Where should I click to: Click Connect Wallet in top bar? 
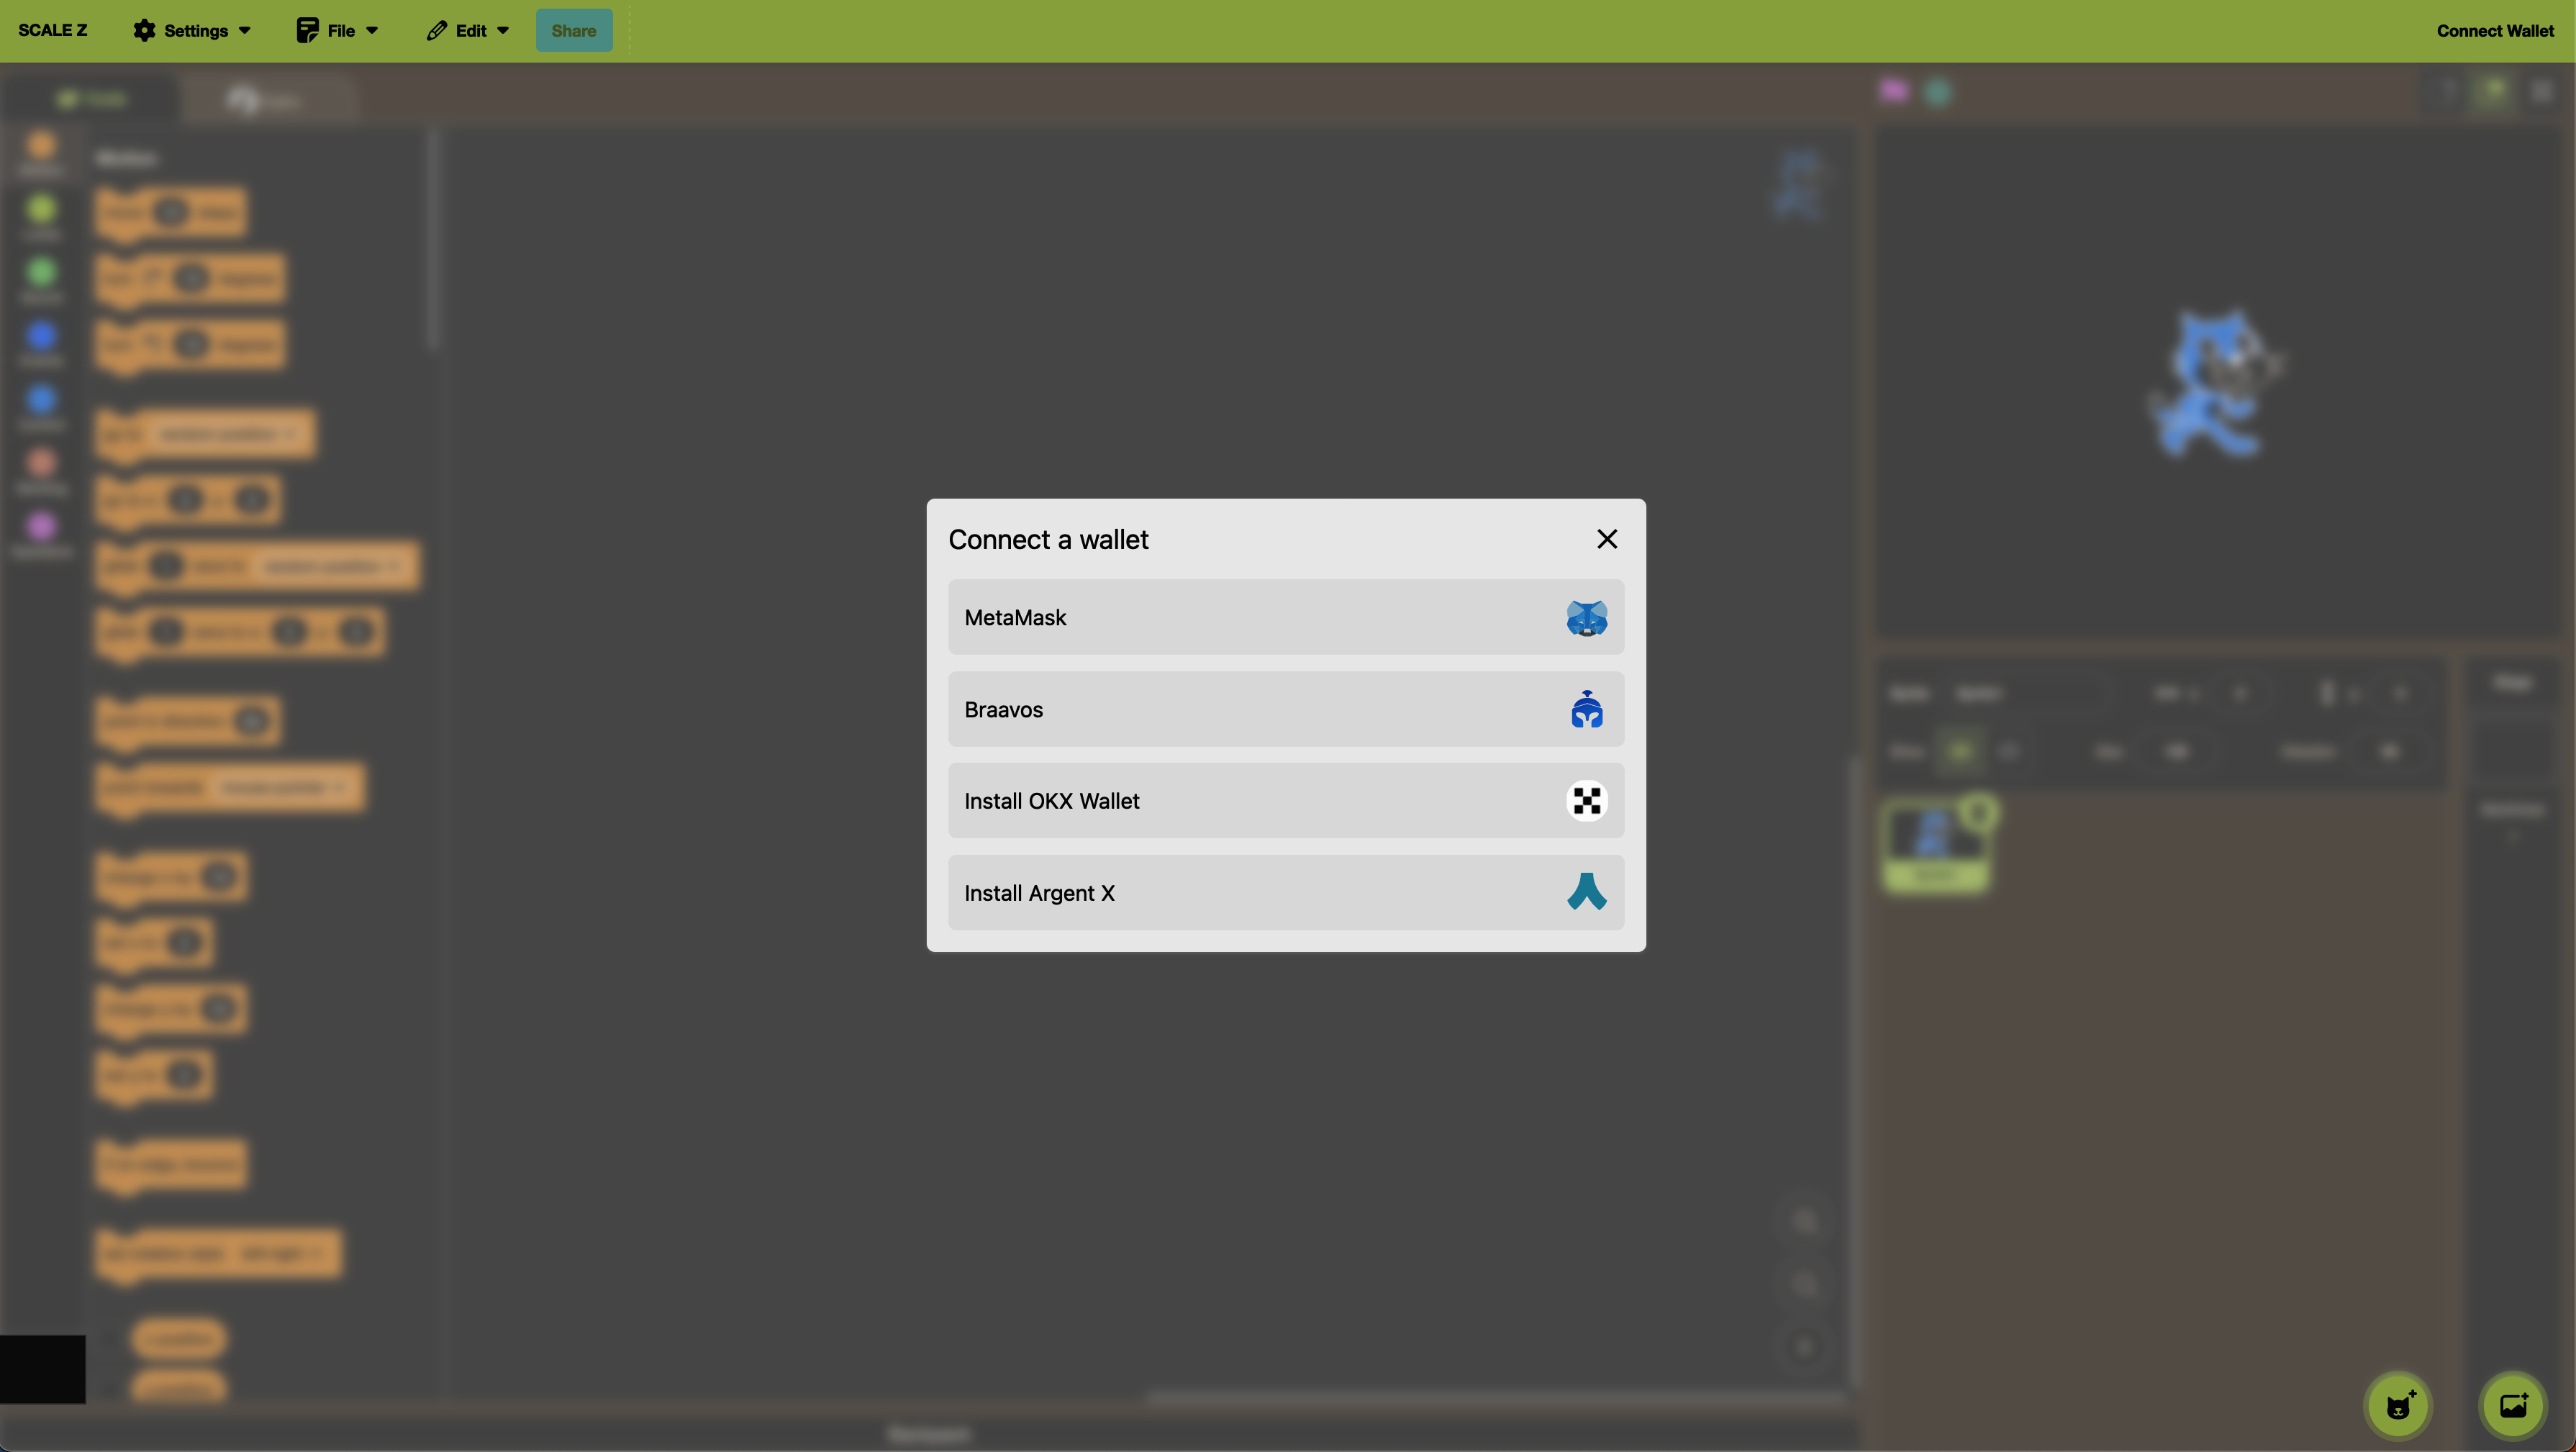coord(2495,31)
